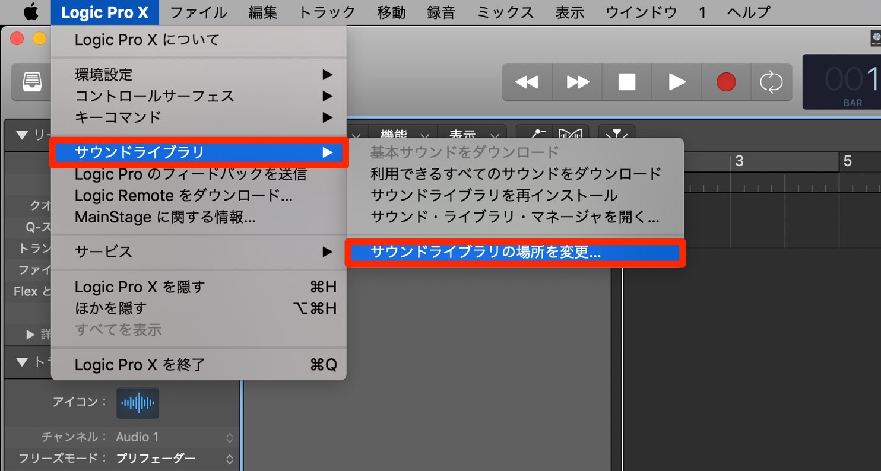
Task: Open the 表示 dropdown in tracks toolbar
Action: 472,135
